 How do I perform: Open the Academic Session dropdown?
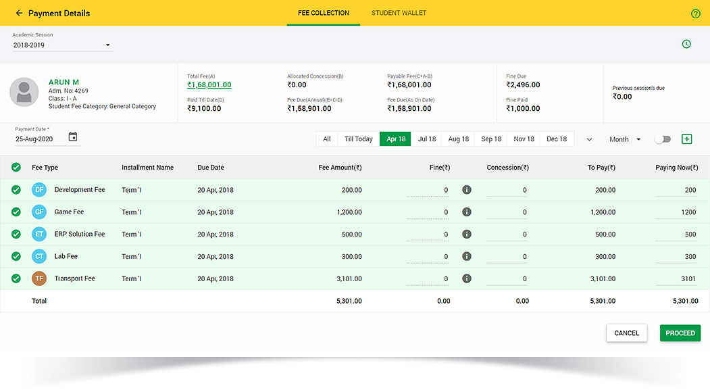(62, 45)
